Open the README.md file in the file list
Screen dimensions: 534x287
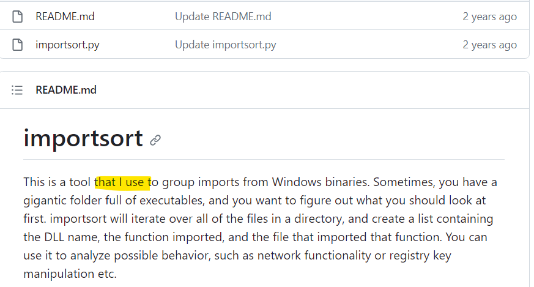65,17
